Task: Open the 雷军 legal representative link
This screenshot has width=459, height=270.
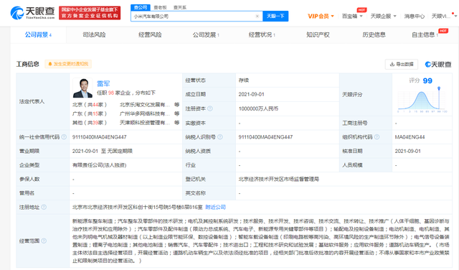Action: coord(103,83)
